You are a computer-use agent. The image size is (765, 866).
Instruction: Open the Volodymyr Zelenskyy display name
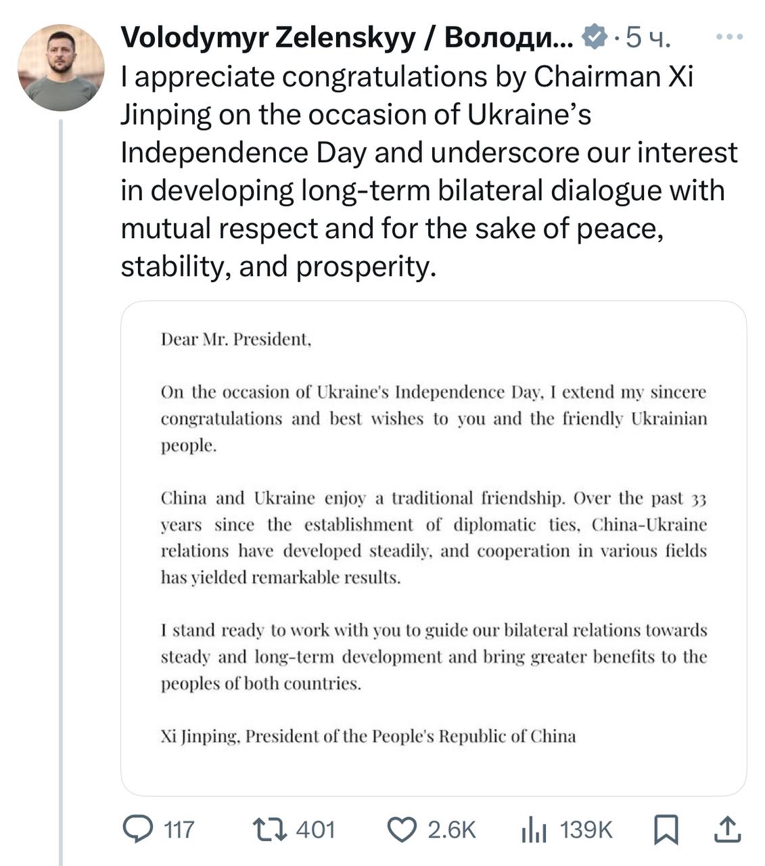346,38
